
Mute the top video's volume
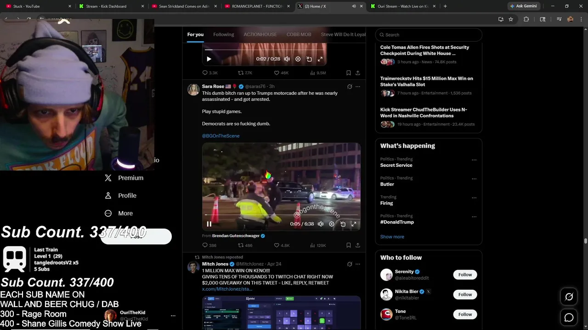click(x=287, y=59)
